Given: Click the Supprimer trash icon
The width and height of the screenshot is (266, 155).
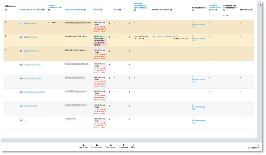Looking at the screenshot, I should coord(123,145).
